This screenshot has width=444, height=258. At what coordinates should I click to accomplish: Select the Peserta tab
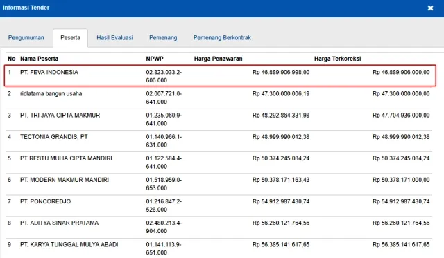coord(70,37)
